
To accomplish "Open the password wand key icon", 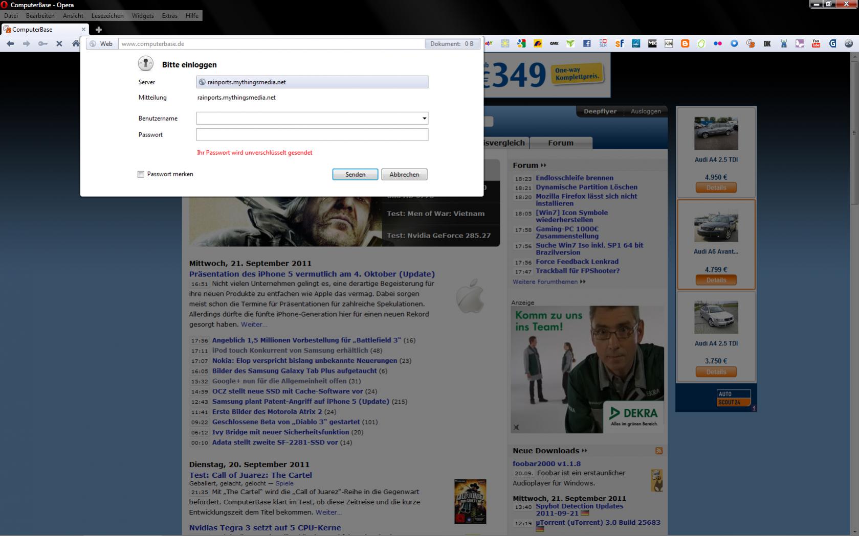I will (43, 44).
